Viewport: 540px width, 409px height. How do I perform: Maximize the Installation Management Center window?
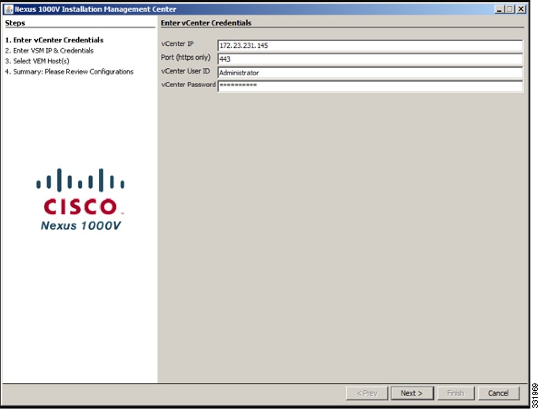click(x=510, y=9)
